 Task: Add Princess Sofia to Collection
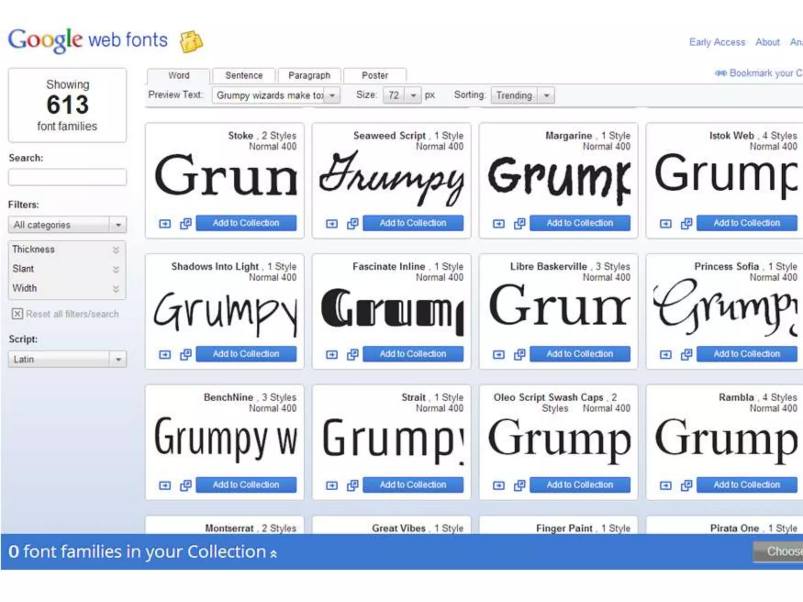pyautogui.click(x=746, y=354)
